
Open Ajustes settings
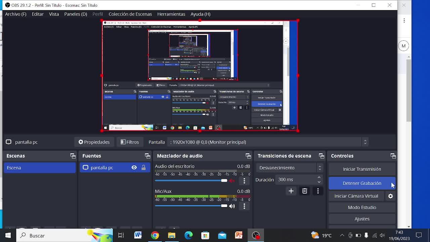click(362, 219)
